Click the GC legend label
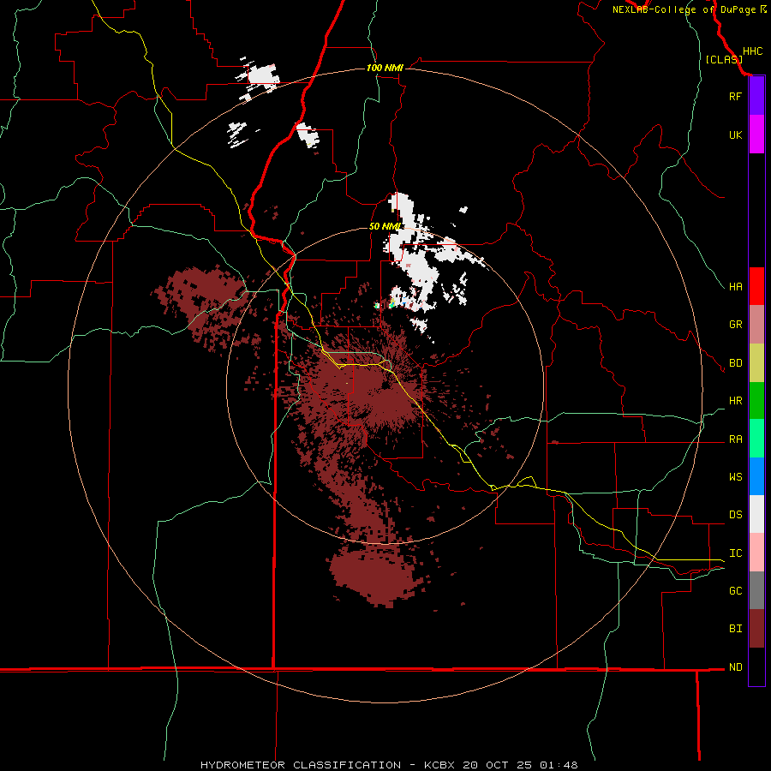The height and width of the screenshot is (771, 771). click(x=735, y=591)
